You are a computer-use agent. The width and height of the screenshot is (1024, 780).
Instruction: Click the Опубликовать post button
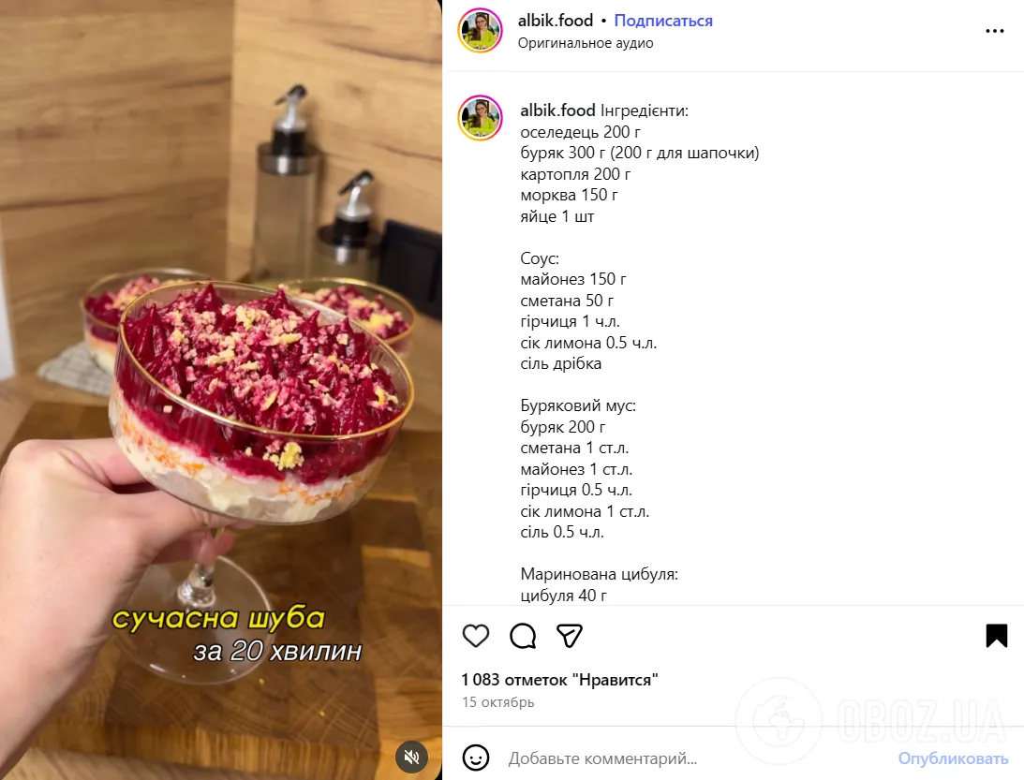click(x=953, y=758)
